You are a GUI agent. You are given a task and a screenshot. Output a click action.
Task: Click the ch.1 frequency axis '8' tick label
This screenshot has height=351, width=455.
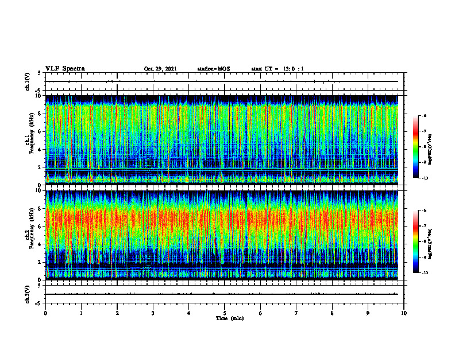coord(40,114)
